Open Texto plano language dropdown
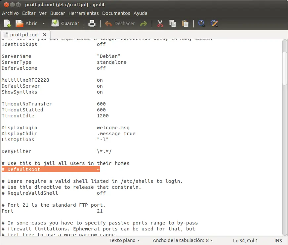Viewport: 288px width, 245px height. point(125,240)
